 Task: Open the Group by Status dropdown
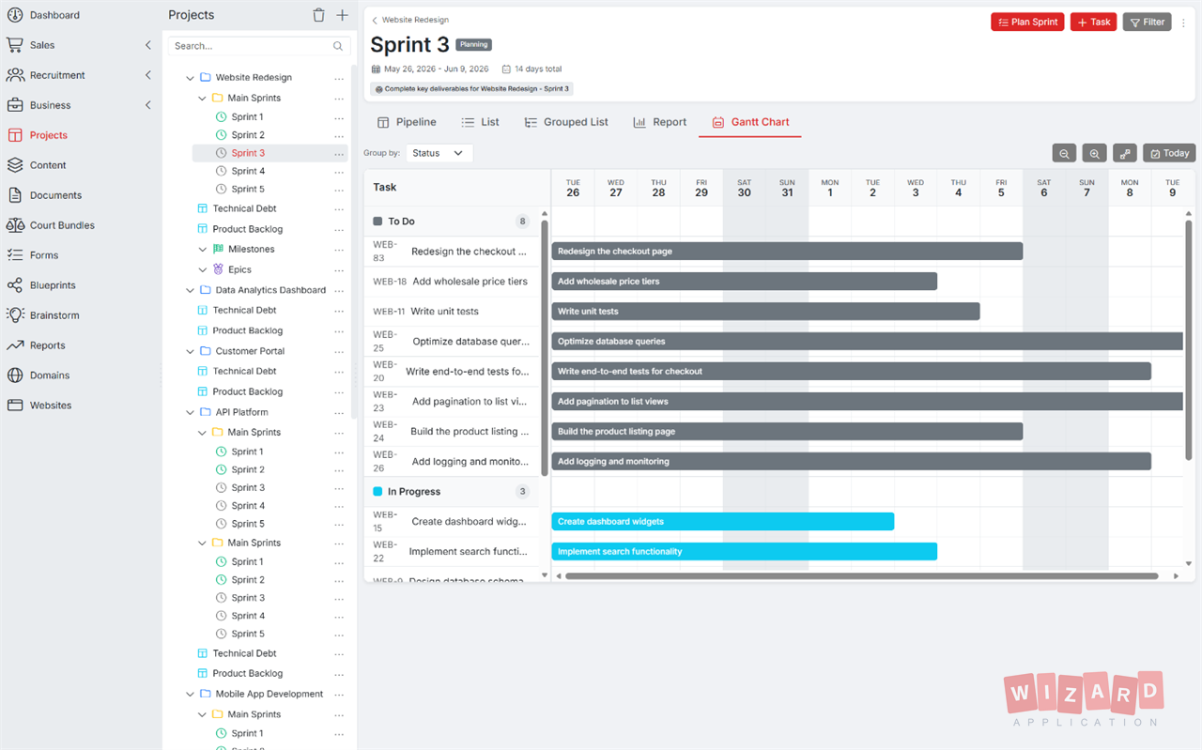pos(439,153)
